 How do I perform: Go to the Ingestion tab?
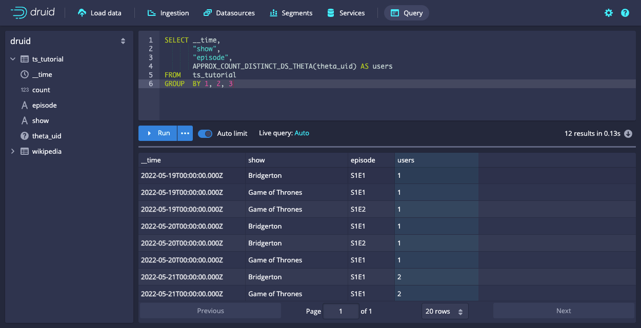(x=168, y=13)
